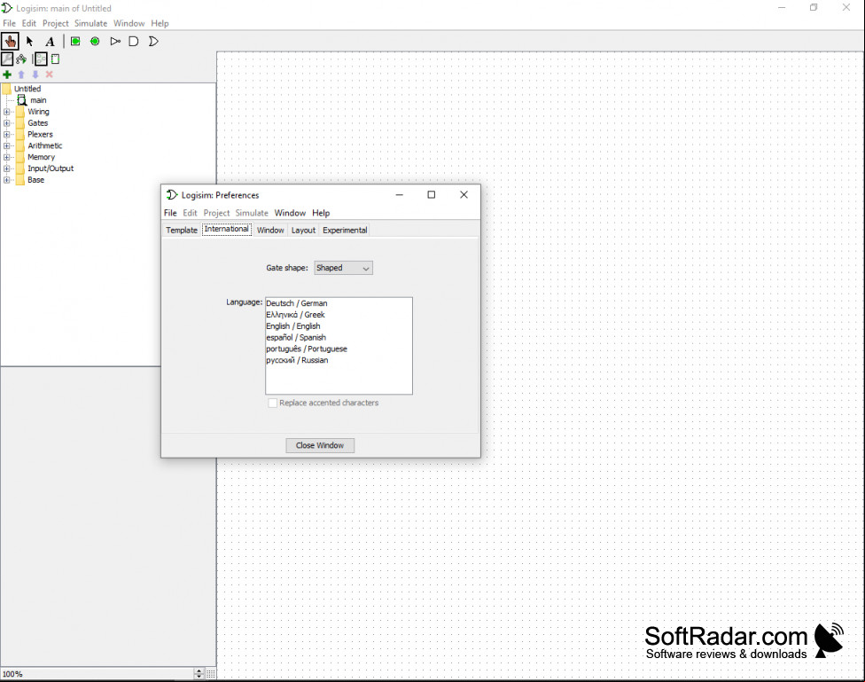The image size is (865, 682).
Task: Open Simulate menu in main window
Action: [x=91, y=23]
